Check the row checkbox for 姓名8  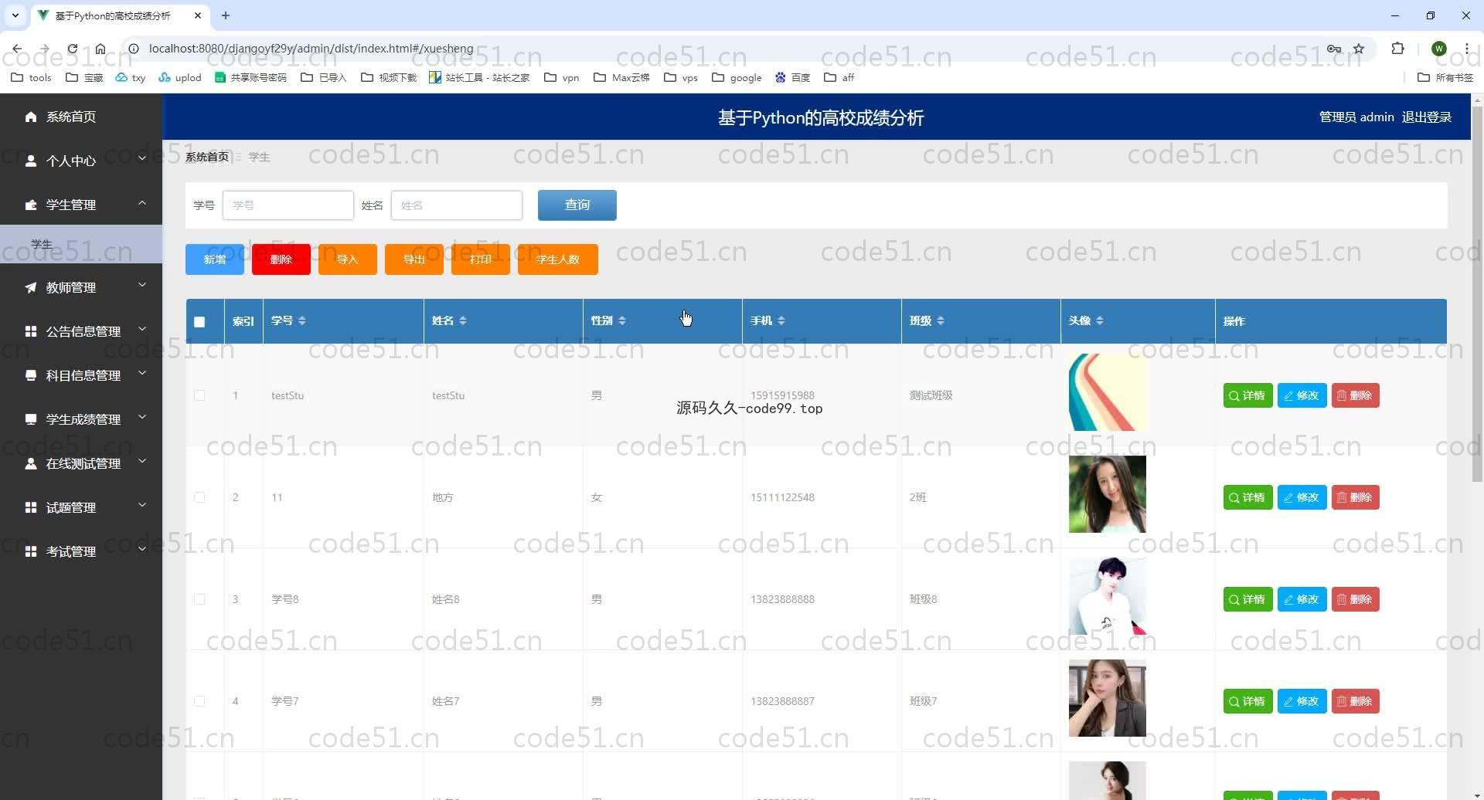(199, 599)
